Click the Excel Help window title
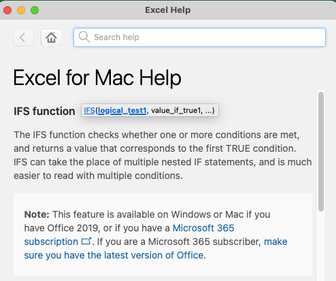This screenshot has height=281, width=336. click(x=168, y=10)
